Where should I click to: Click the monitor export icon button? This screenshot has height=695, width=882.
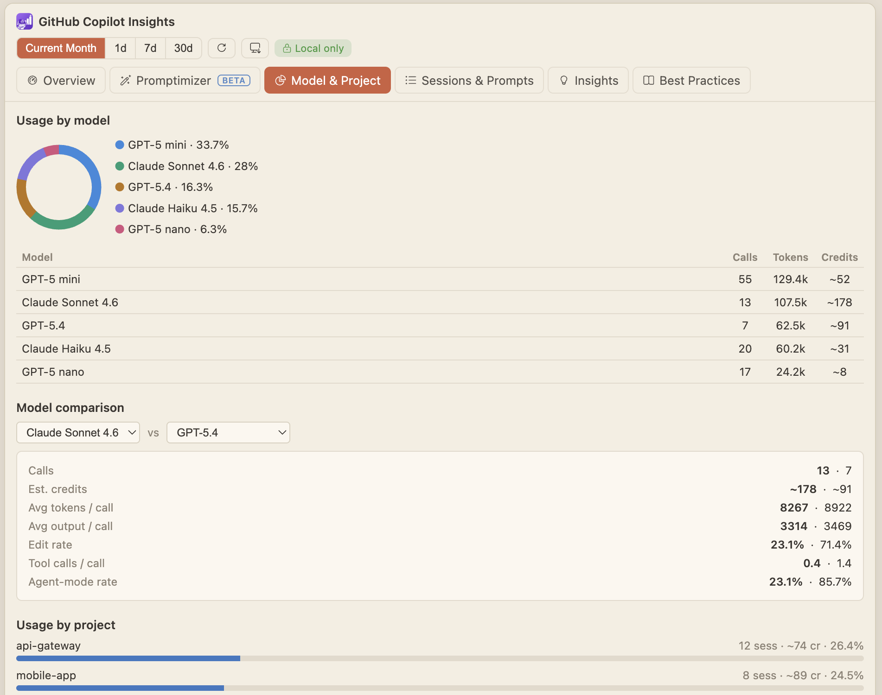[255, 48]
